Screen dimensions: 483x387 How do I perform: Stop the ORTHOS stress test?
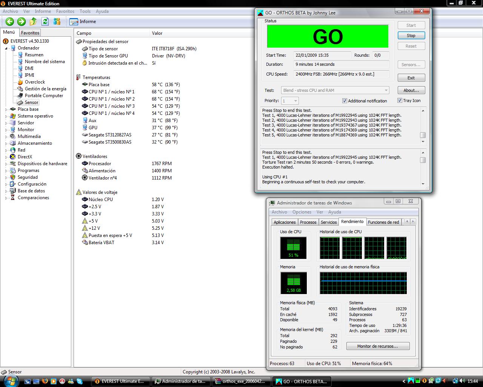click(411, 36)
